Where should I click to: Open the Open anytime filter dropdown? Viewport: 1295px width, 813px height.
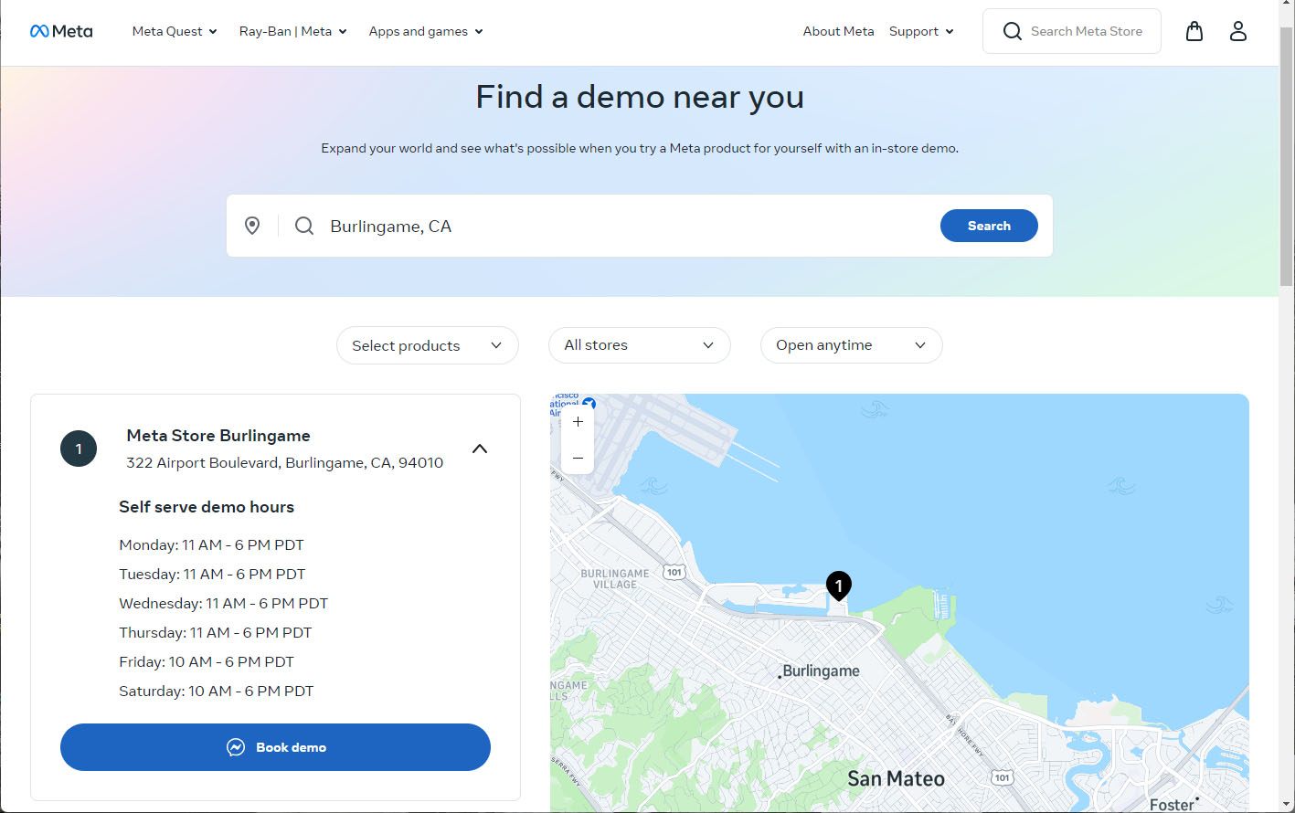click(851, 345)
